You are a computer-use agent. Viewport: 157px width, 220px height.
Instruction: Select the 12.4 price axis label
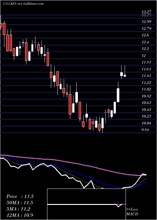tap(145, 42)
